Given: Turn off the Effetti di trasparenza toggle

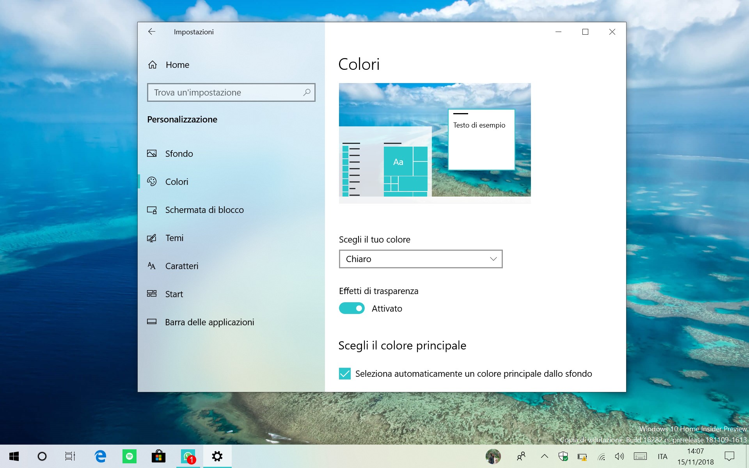Looking at the screenshot, I should pyautogui.click(x=351, y=308).
